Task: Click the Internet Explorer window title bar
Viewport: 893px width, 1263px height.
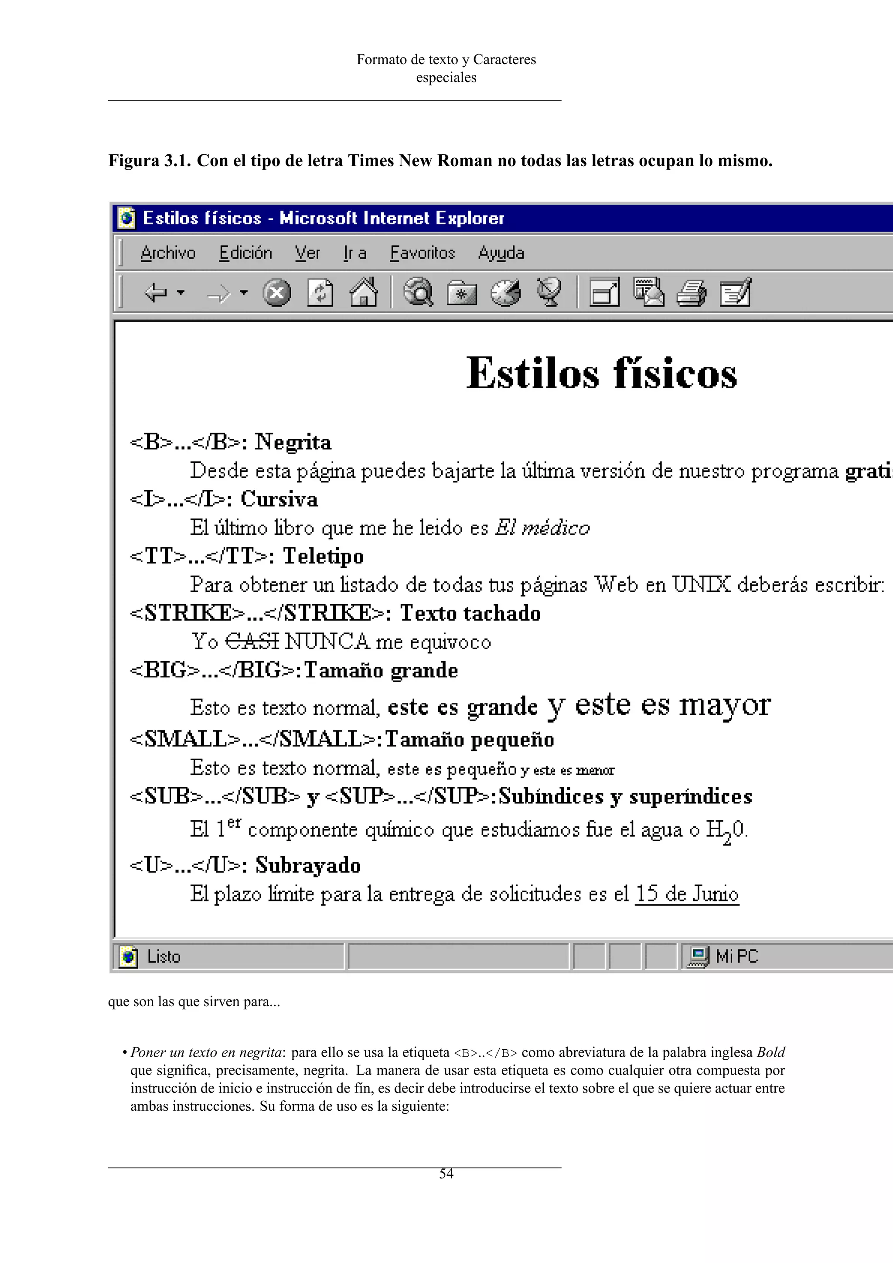Action: (503, 218)
